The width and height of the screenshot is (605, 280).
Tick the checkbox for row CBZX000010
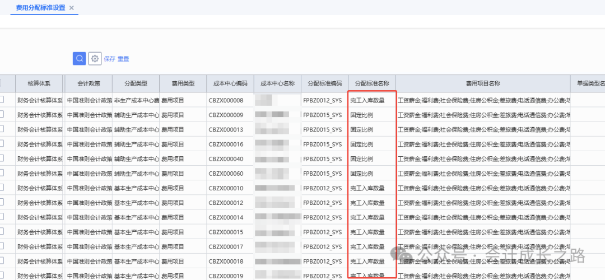(2, 188)
